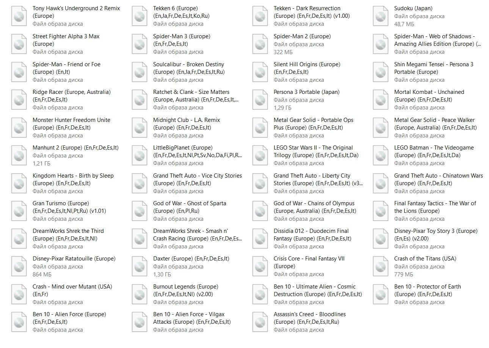Select file name 'Crisis Core - Final Fantasy VII'
Screen dimensions: 489x348
tap(309, 262)
